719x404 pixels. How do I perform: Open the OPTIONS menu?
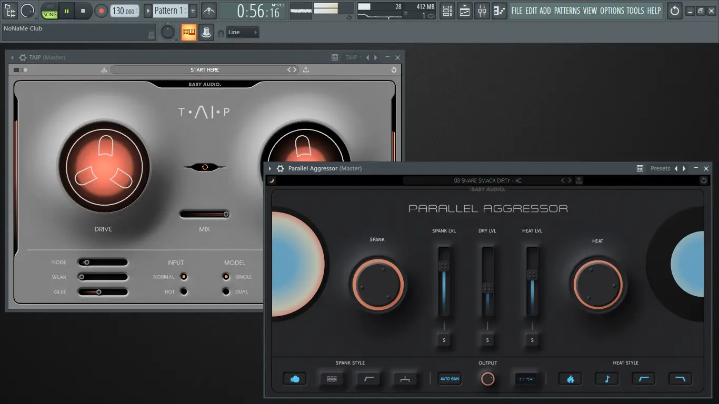point(612,11)
